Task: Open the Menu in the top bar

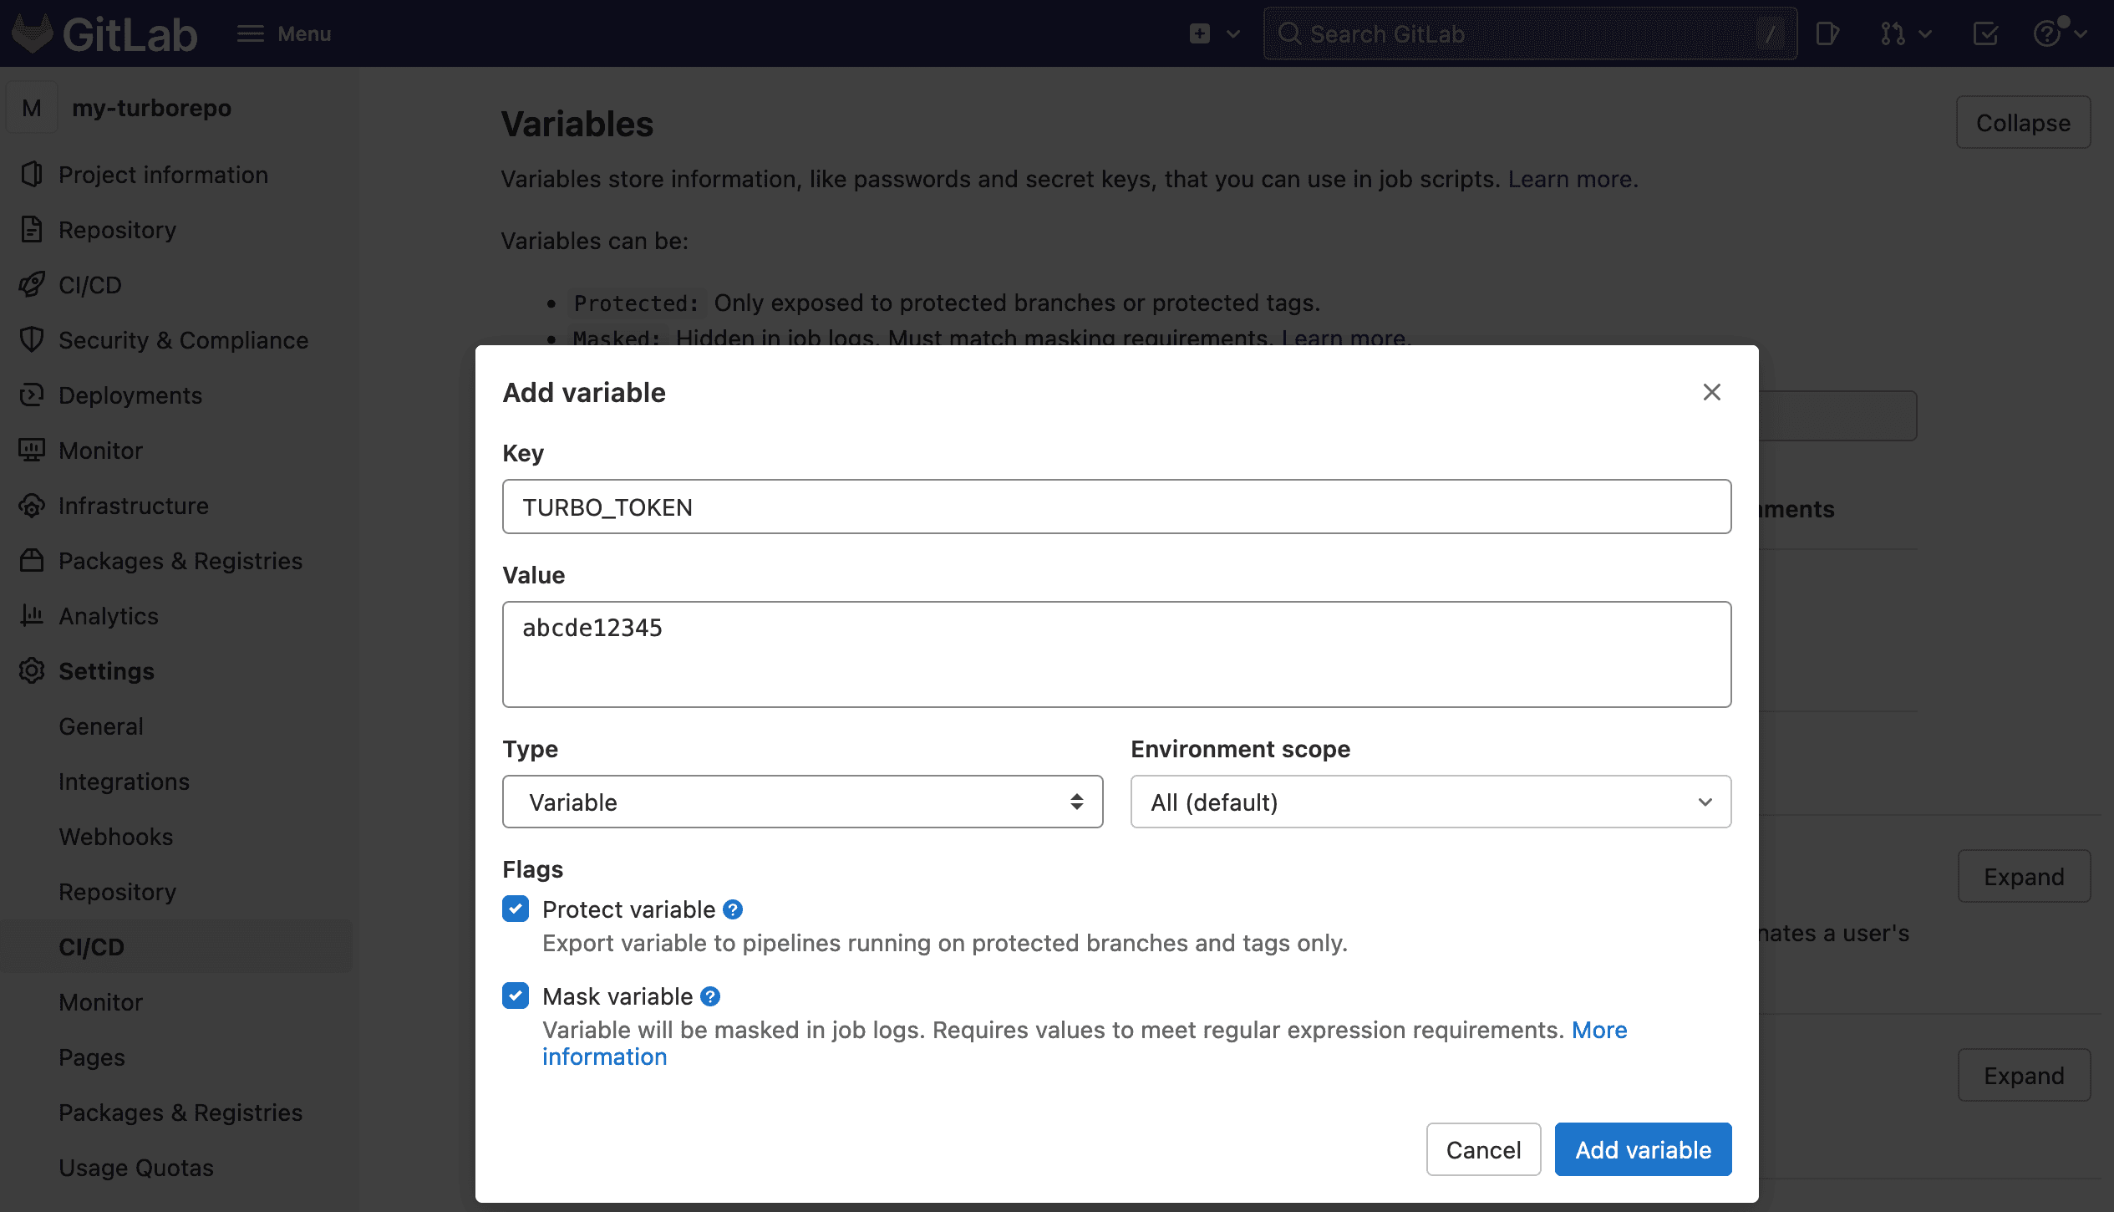Action: (x=283, y=33)
